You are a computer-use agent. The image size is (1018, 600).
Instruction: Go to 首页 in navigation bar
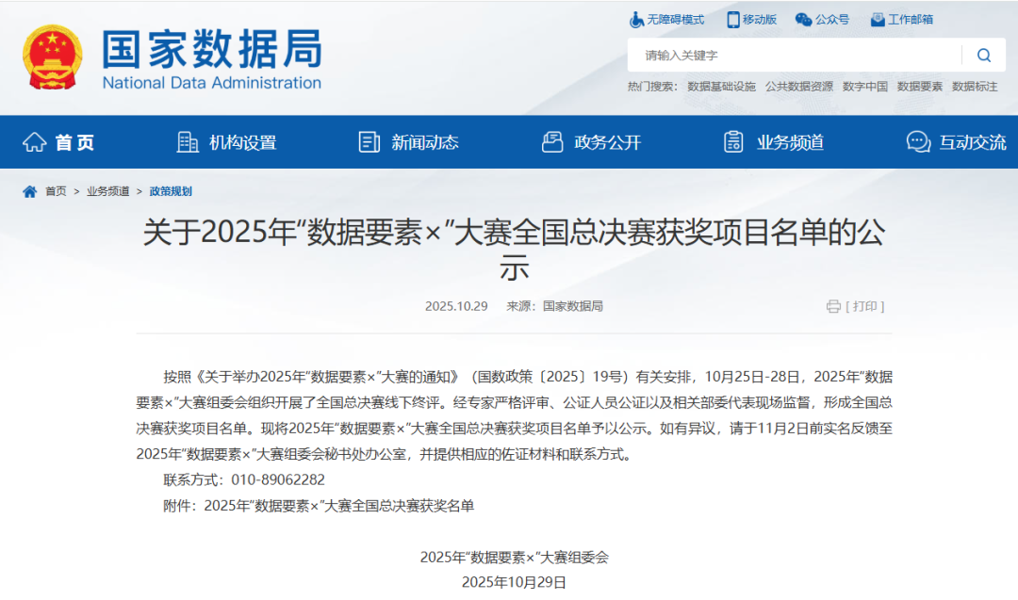(x=58, y=142)
